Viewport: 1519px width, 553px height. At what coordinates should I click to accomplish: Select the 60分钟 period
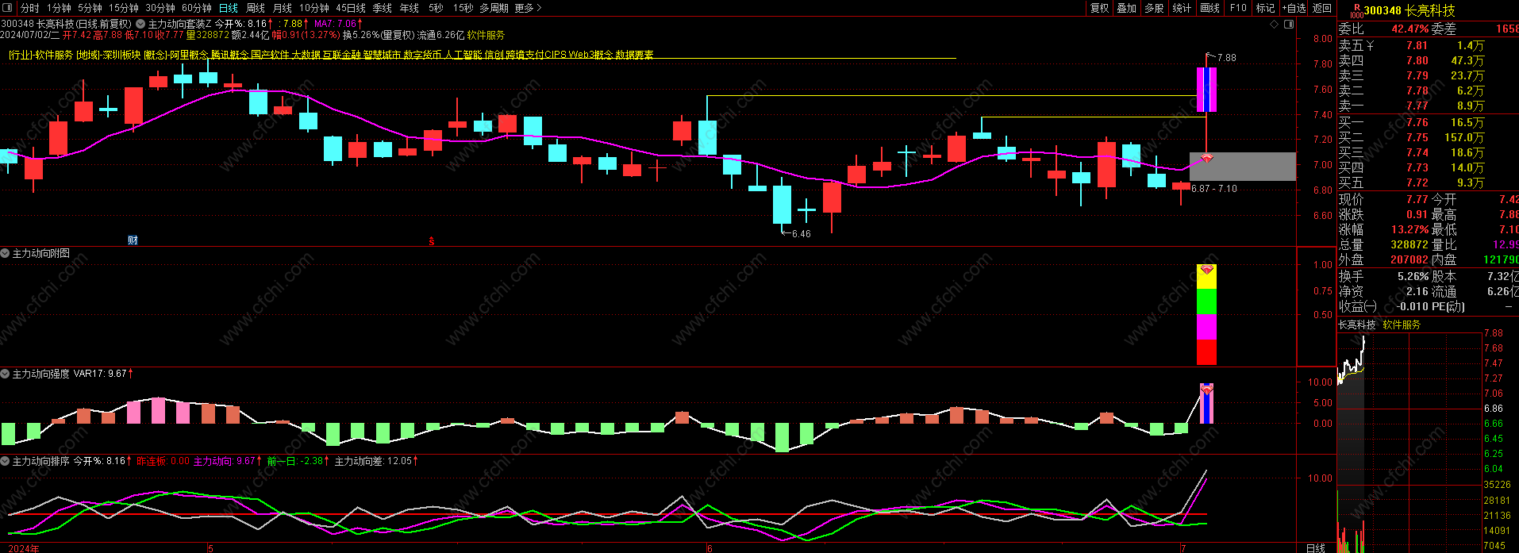tap(197, 8)
